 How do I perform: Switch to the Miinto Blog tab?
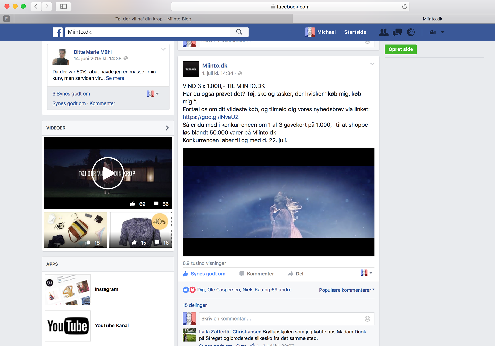click(x=153, y=19)
